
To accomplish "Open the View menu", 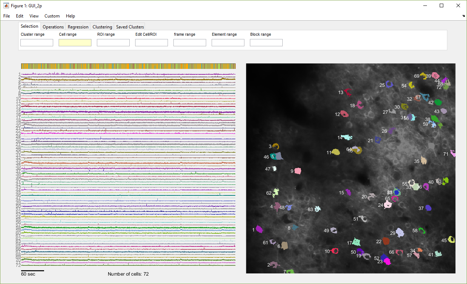I will point(34,16).
